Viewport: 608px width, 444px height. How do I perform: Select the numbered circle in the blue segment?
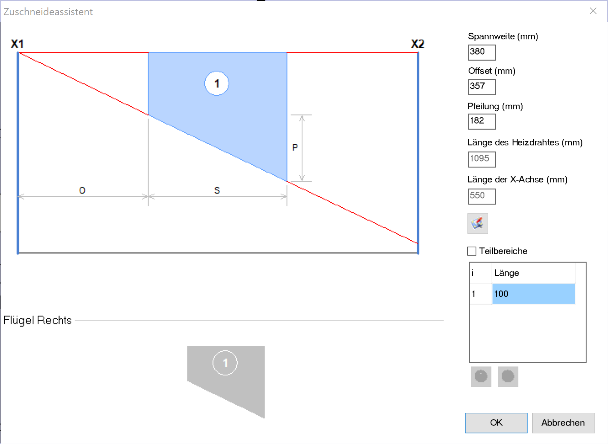coord(217,83)
